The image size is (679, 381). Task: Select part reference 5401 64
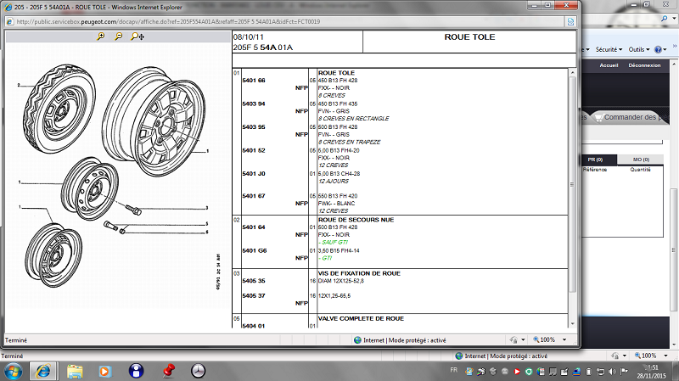(x=254, y=227)
